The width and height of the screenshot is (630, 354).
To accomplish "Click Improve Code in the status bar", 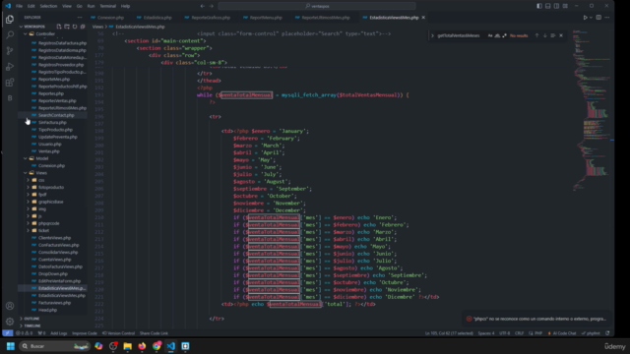I will pos(85,333).
